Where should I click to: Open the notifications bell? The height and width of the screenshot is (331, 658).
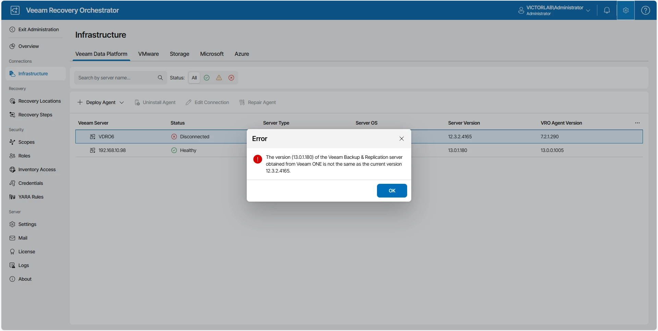(607, 10)
